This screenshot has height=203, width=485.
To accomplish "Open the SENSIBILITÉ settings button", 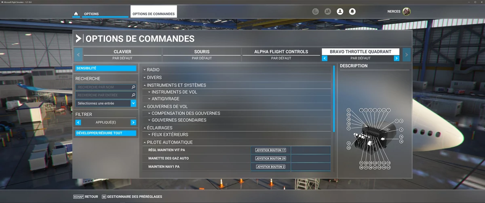I will [106, 68].
